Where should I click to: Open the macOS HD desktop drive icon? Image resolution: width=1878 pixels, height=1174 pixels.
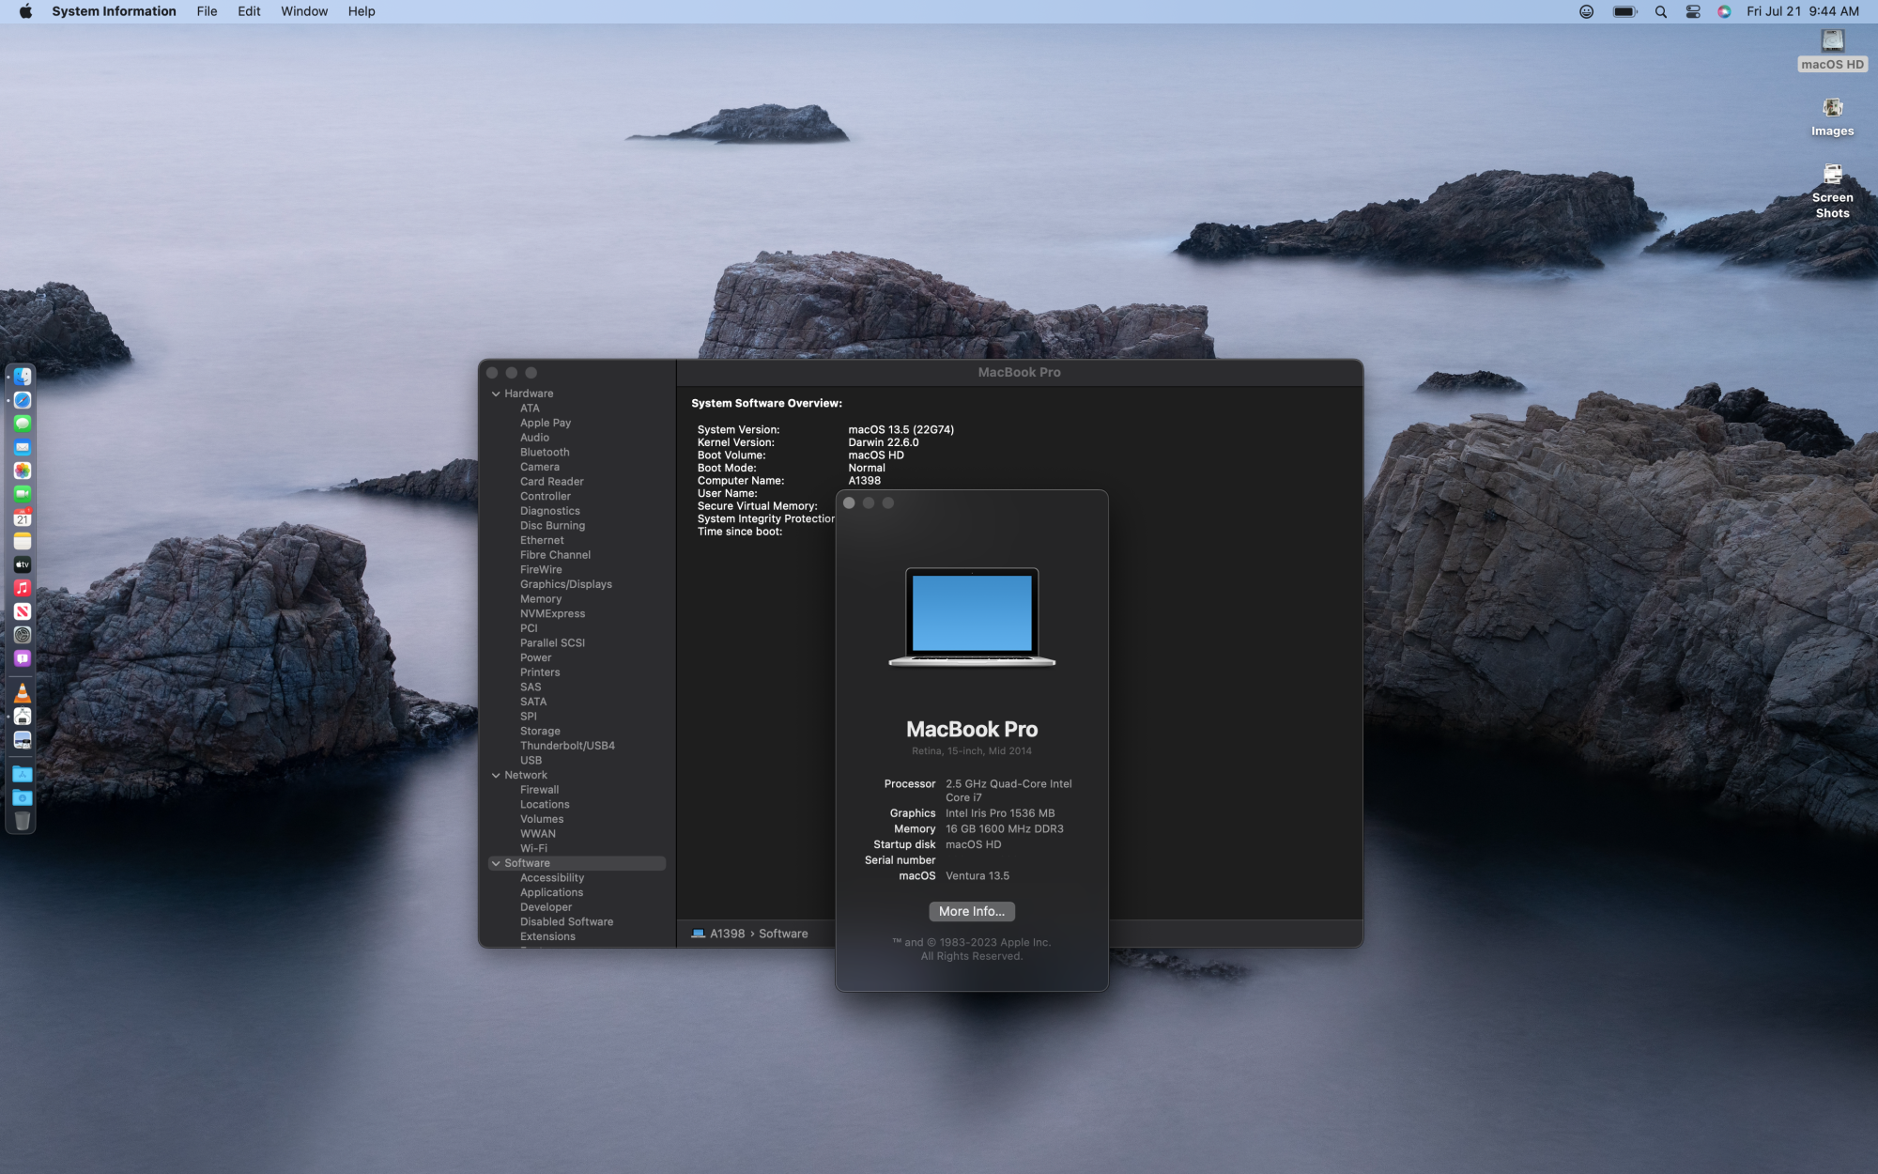tap(1832, 41)
